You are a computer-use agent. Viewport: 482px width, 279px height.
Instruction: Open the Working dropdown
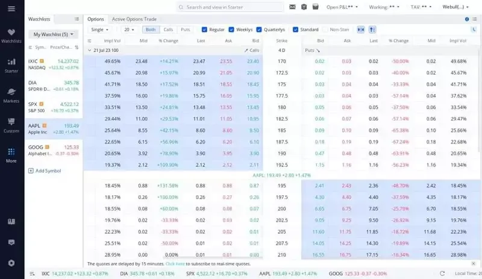(384, 7)
